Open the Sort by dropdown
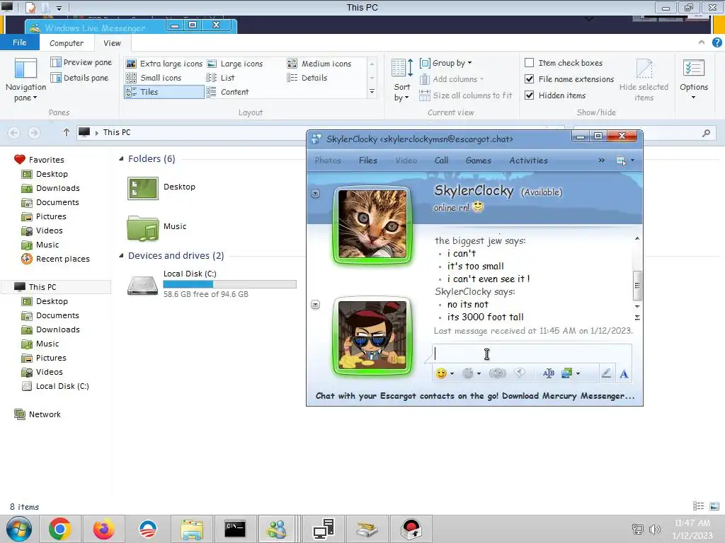 (402, 79)
